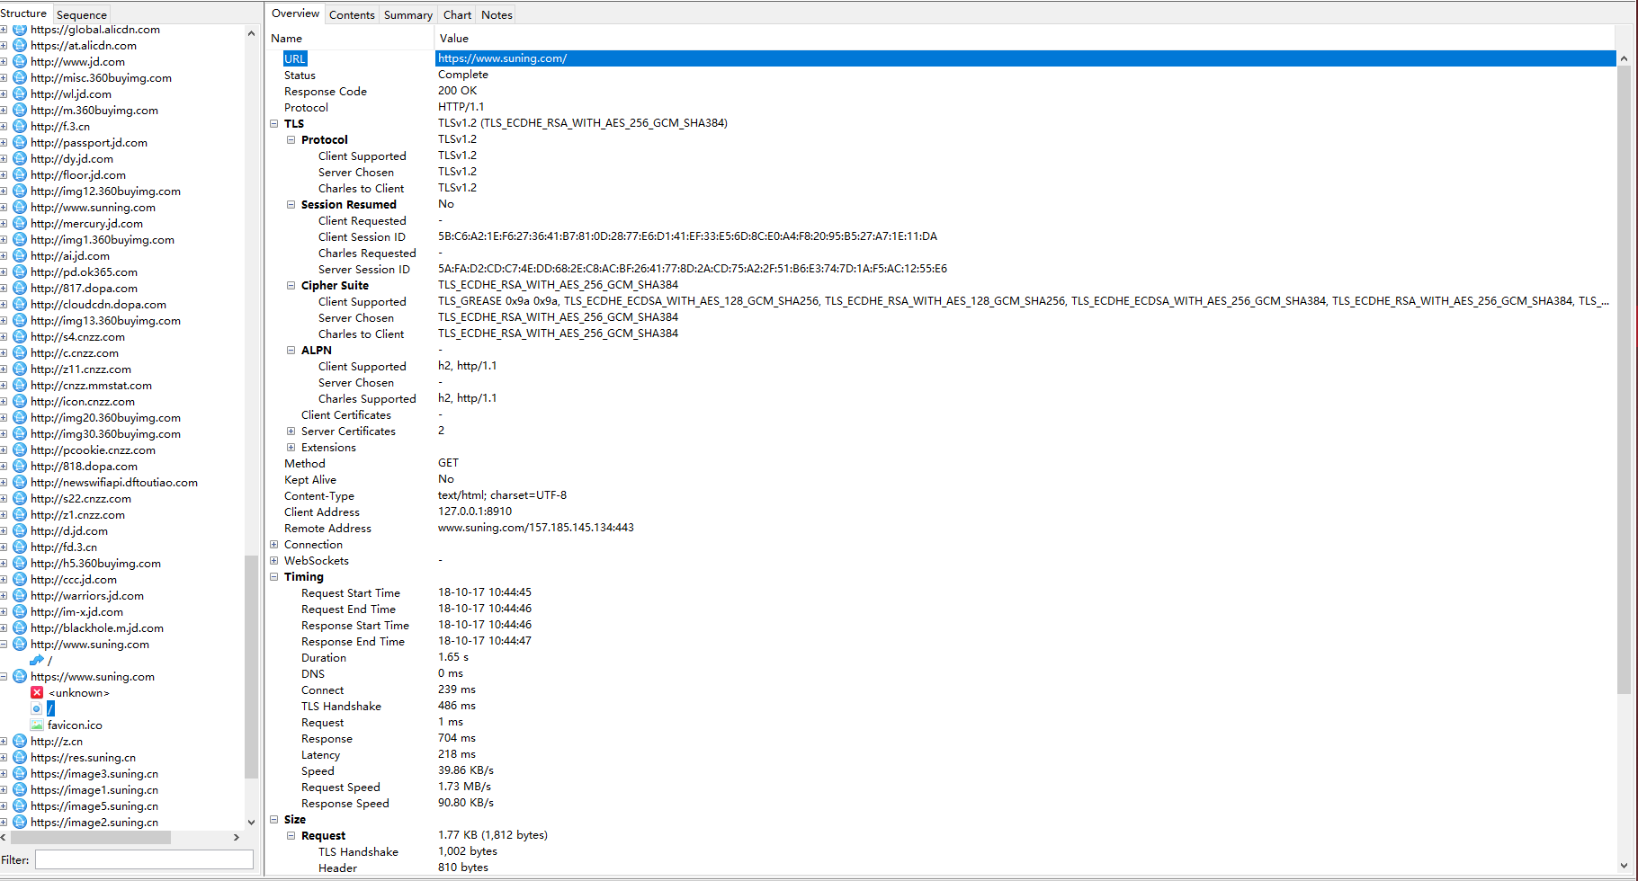Click the overview panel vertical scrollbar
1638x881 pixels.
click(1624, 379)
